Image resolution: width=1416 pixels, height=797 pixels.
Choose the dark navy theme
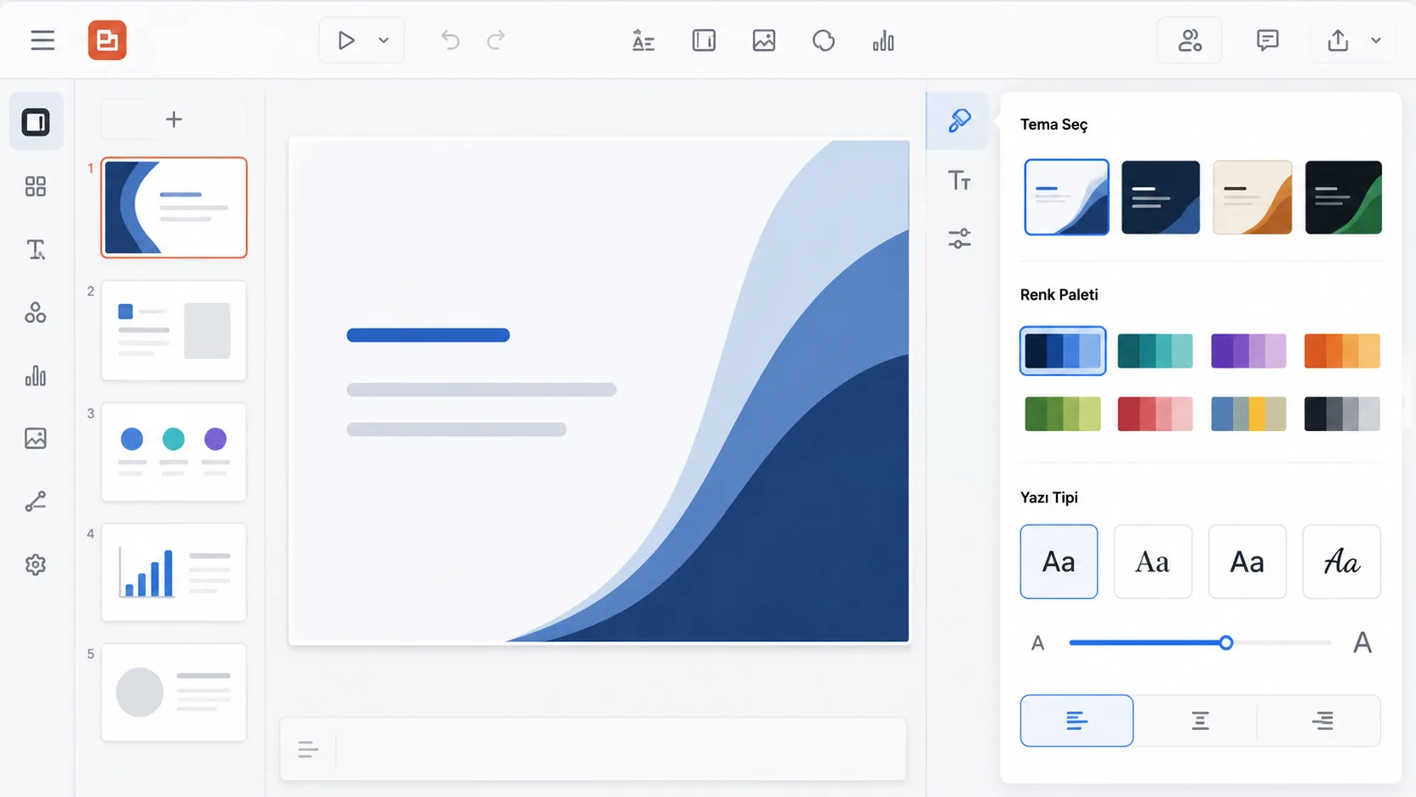click(1160, 196)
